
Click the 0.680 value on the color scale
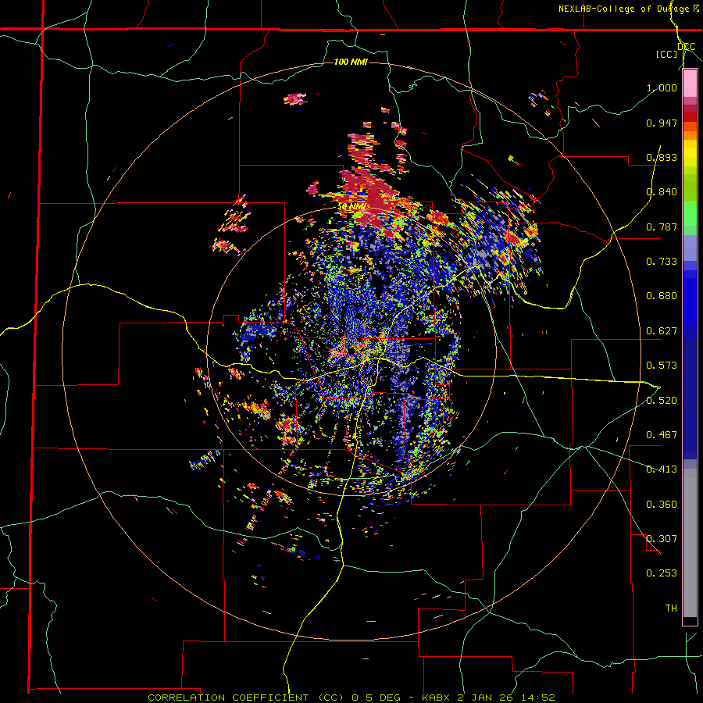662,296
